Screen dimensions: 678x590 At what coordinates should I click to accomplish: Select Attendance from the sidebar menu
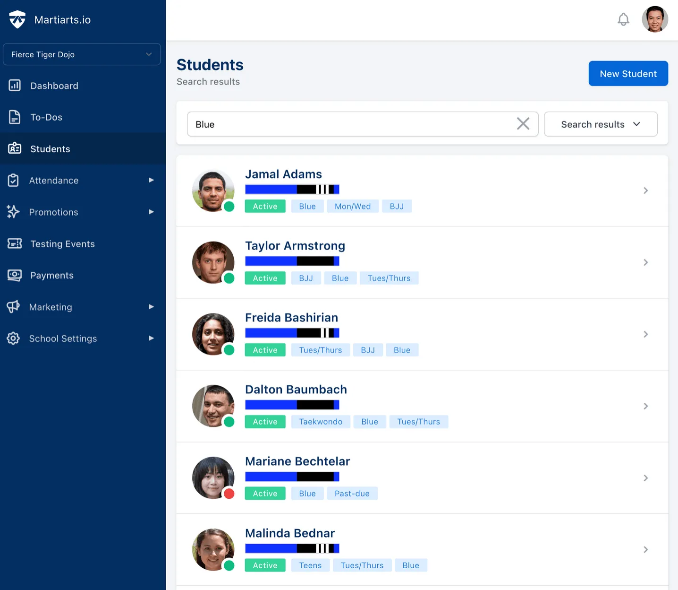(x=53, y=180)
